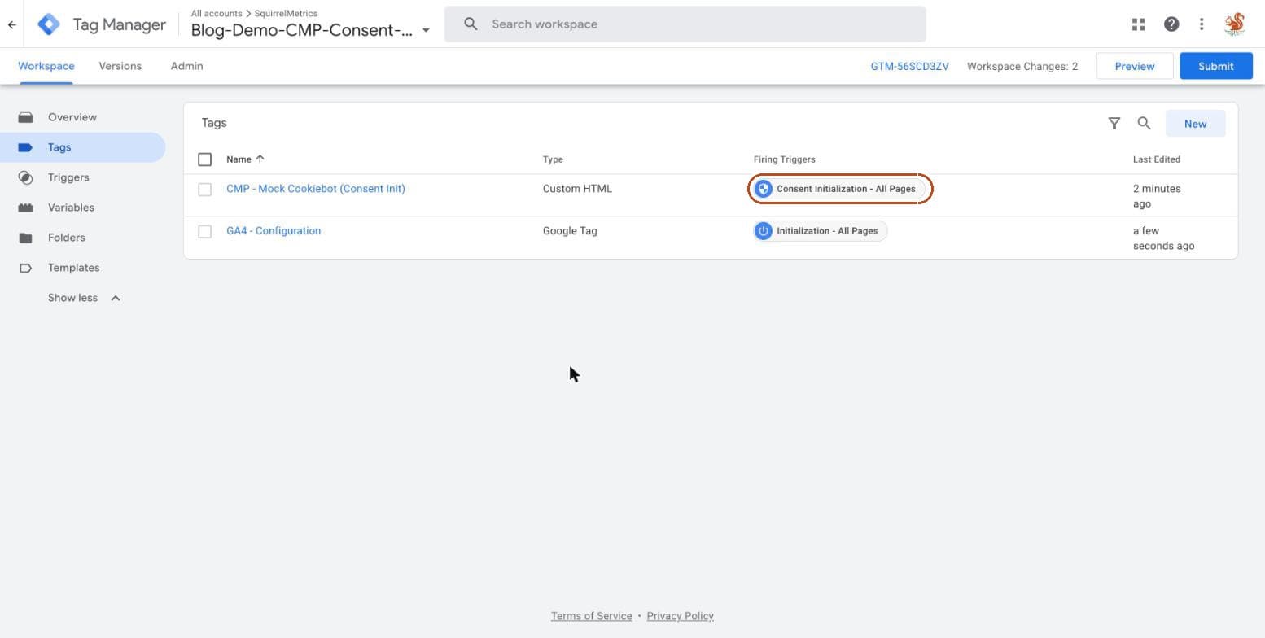Open the Terms of Service link

click(592, 616)
